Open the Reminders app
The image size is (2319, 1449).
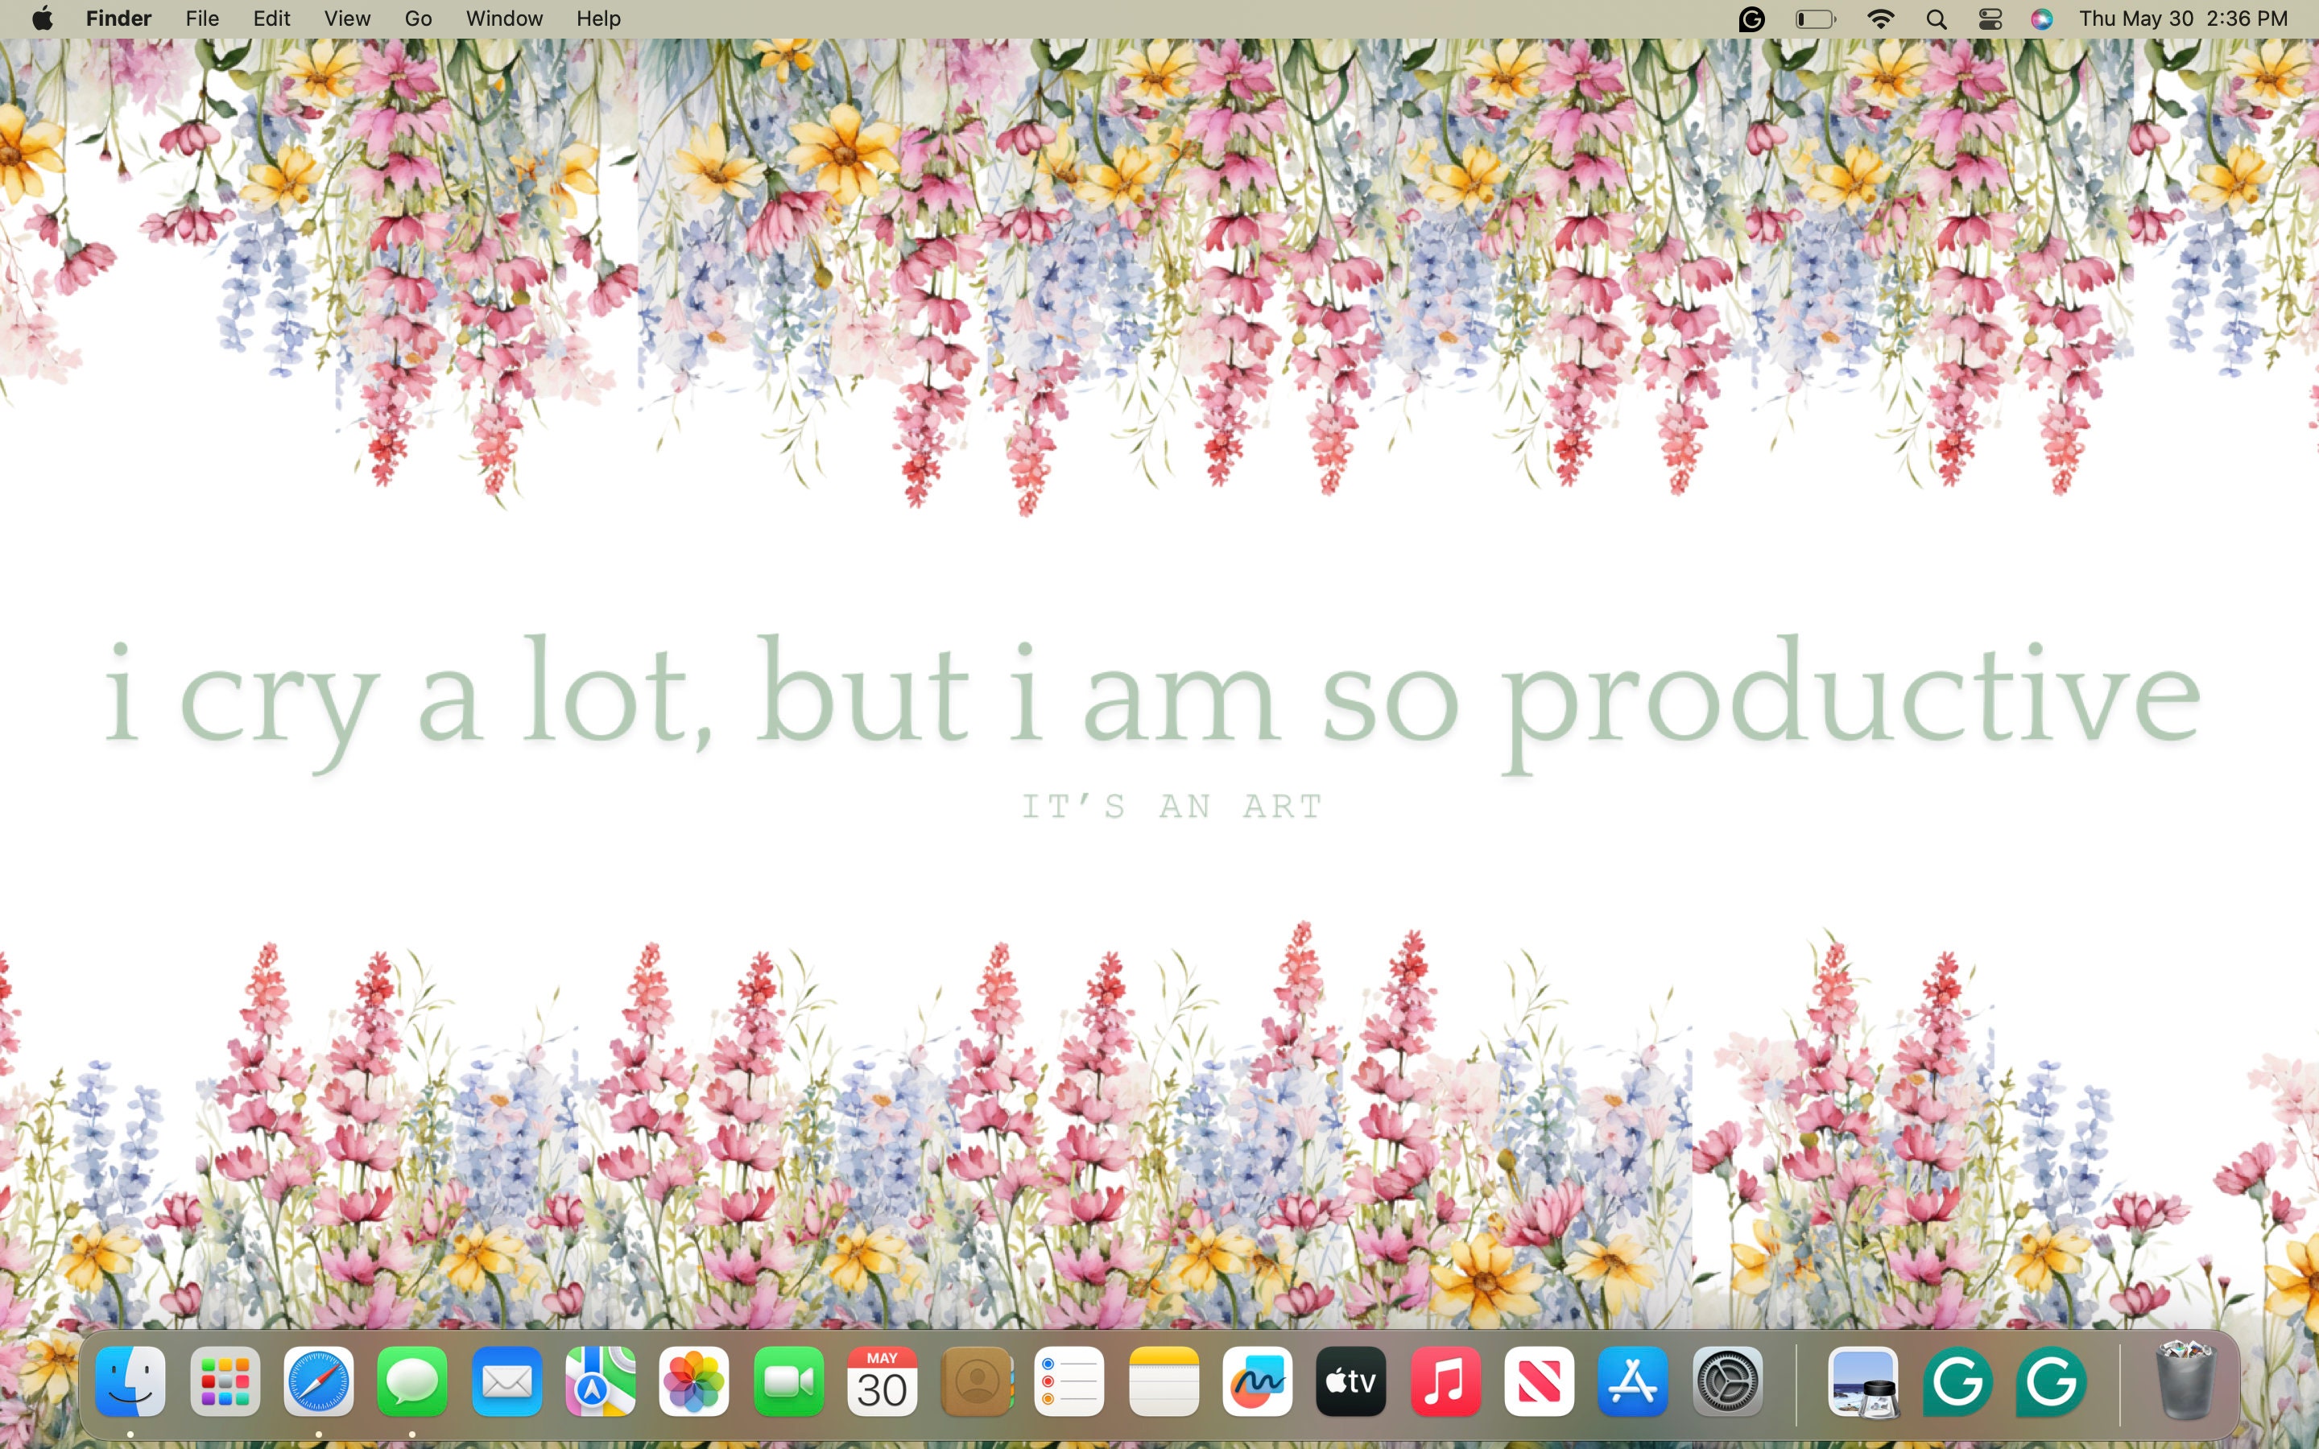coord(1070,1380)
